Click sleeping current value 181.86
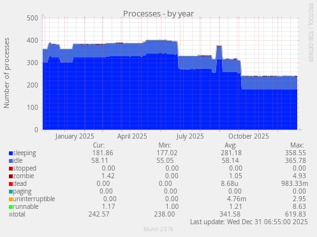317x237 pixels. 103,153
